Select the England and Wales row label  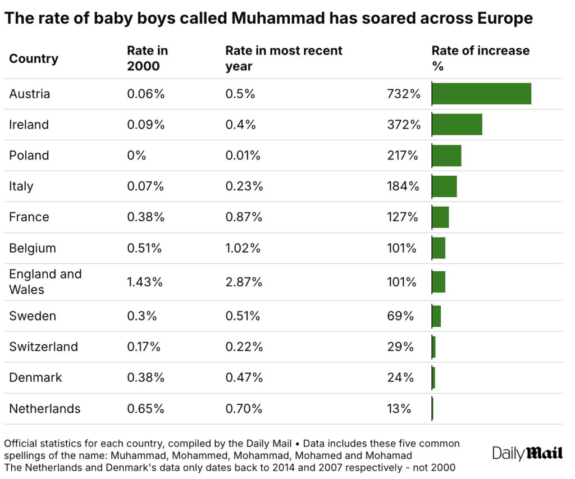45,282
